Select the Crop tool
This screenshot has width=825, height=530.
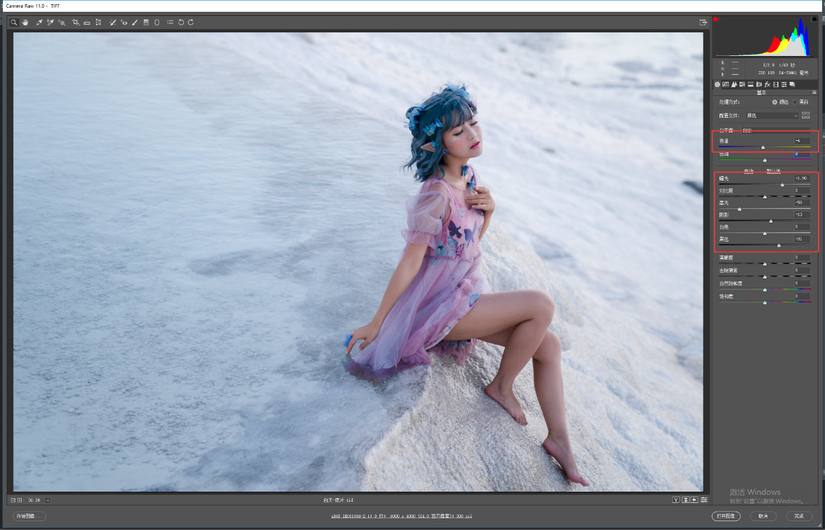coord(75,22)
